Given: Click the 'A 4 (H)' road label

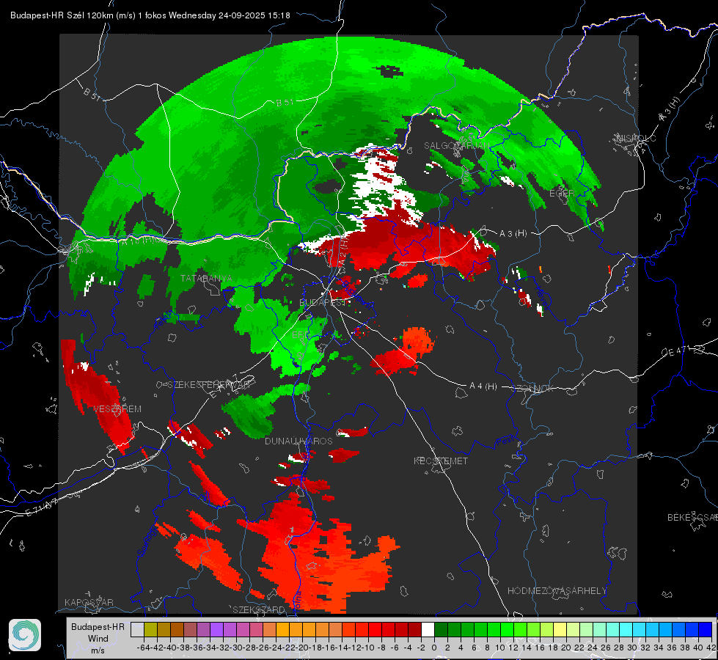Looking at the screenshot, I should click(483, 386).
